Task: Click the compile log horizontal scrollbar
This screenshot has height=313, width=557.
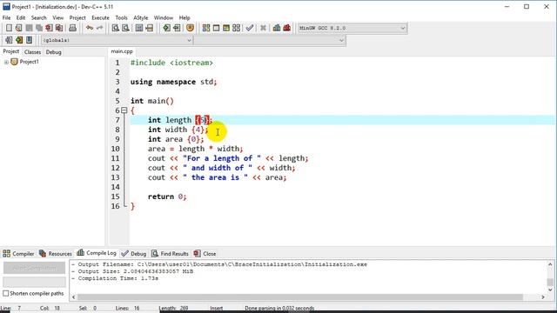Action: 299,297
